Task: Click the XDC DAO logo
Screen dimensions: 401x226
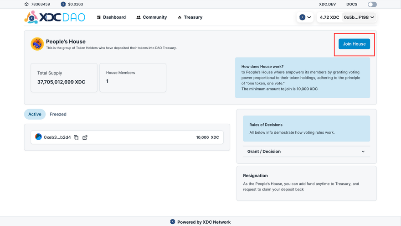Action: (55, 17)
